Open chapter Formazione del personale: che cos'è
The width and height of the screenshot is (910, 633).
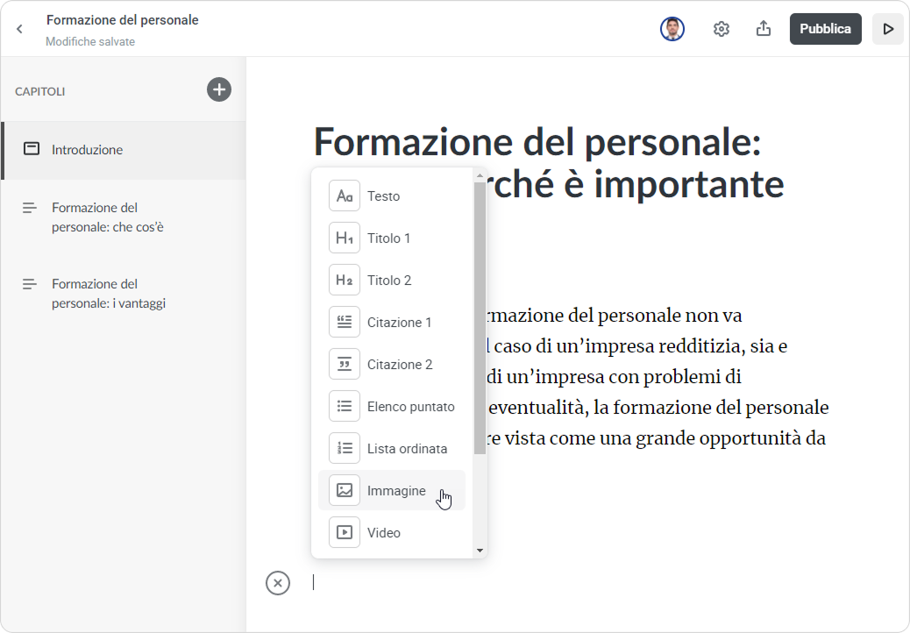(107, 217)
